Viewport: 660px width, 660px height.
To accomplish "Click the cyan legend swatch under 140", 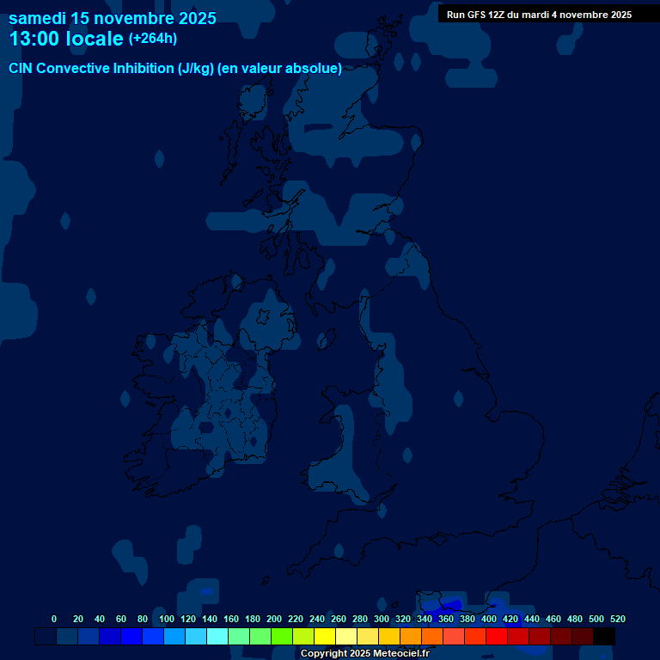I will [x=217, y=637].
